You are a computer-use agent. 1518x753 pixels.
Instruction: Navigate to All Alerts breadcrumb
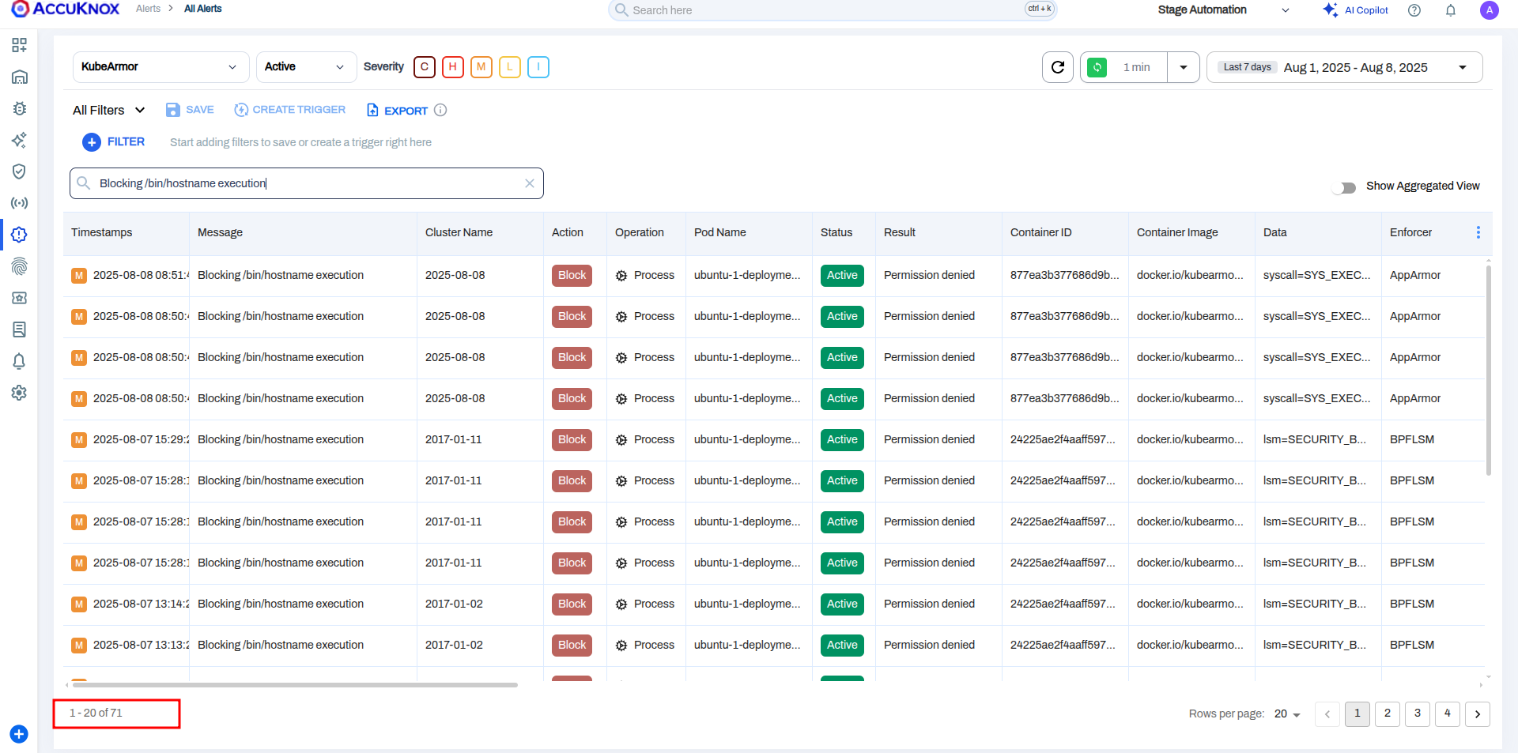pos(202,9)
